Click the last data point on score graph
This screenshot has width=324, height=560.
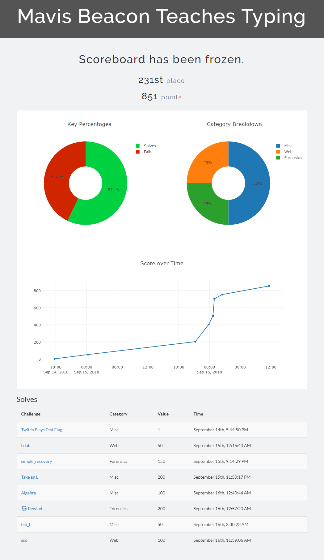pos(269,286)
